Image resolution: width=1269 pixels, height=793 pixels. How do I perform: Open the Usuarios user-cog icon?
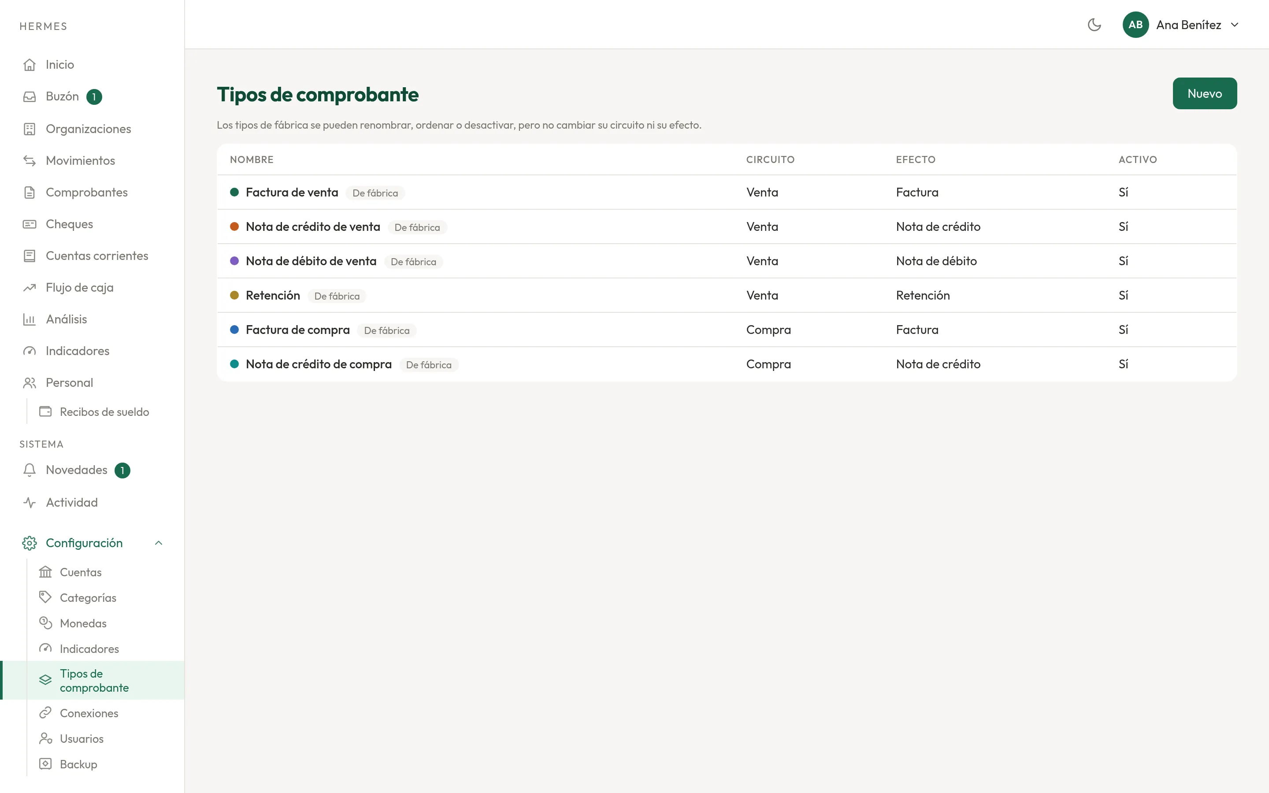coord(46,738)
